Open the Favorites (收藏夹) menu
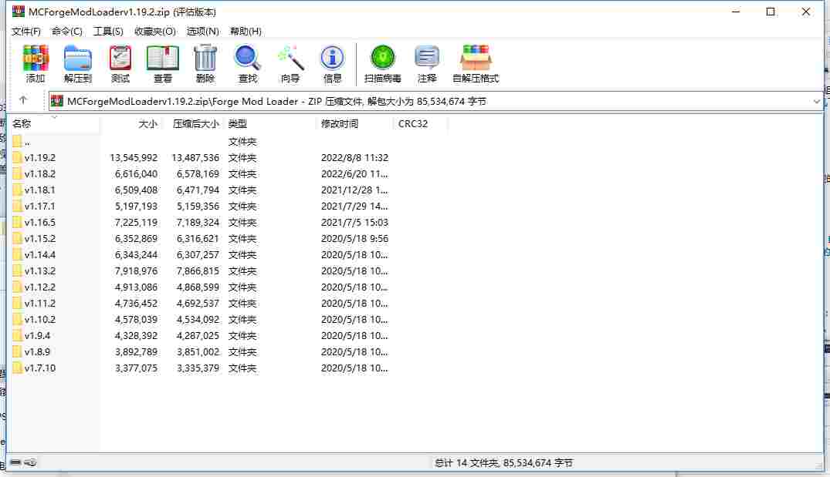Image resolution: width=830 pixels, height=477 pixels. pos(154,31)
